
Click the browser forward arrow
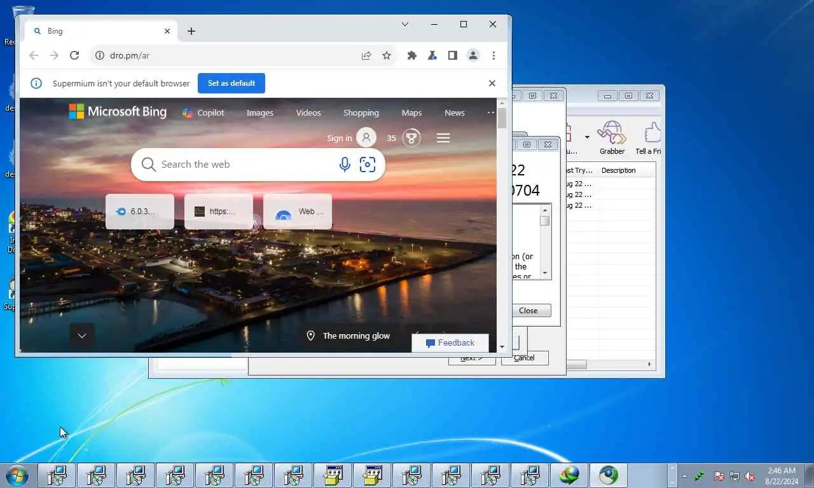coord(54,55)
